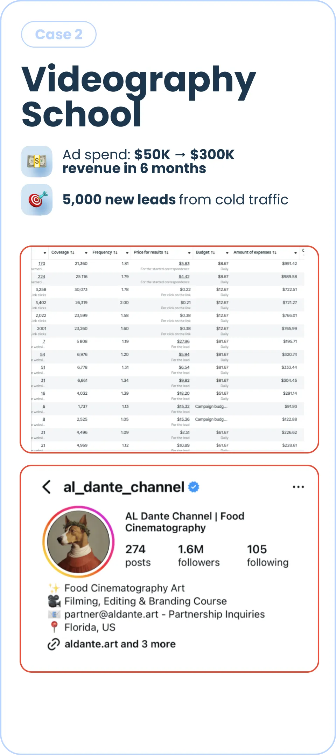Open the three-dot menu on the profile

click(x=298, y=487)
